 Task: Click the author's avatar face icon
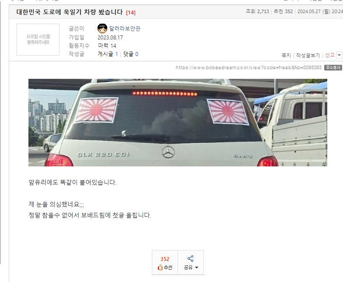coord(102,28)
